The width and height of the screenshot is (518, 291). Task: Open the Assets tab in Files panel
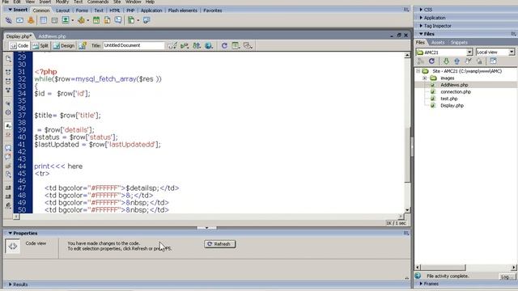click(438, 43)
